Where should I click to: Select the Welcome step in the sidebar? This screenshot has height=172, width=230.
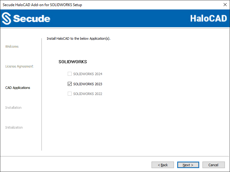click(12, 46)
